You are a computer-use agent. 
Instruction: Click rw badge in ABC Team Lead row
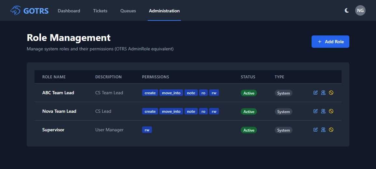(214, 93)
